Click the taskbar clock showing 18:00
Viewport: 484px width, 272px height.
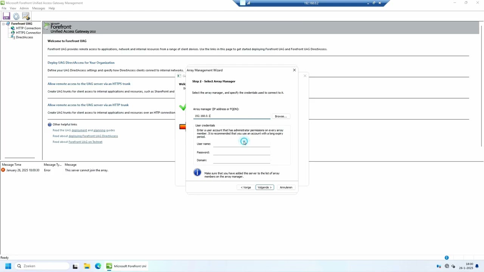466,266
